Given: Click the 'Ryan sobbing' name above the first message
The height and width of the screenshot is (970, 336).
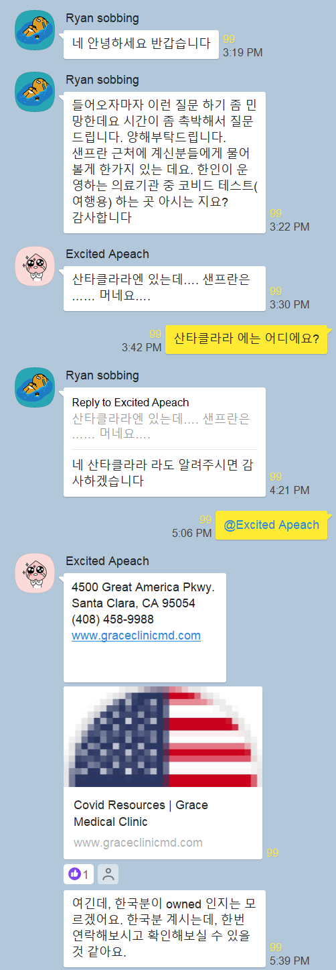Looking at the screenshot, I should pyautogui.click(x=102, y=18).
